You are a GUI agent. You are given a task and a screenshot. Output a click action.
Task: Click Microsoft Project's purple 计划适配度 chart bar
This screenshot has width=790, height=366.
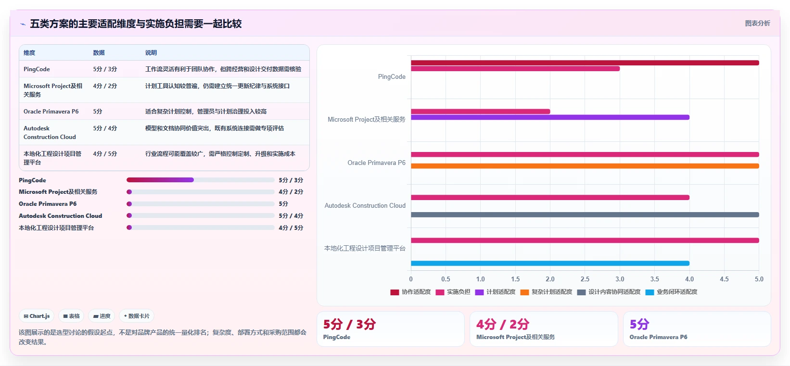(550, 117)
